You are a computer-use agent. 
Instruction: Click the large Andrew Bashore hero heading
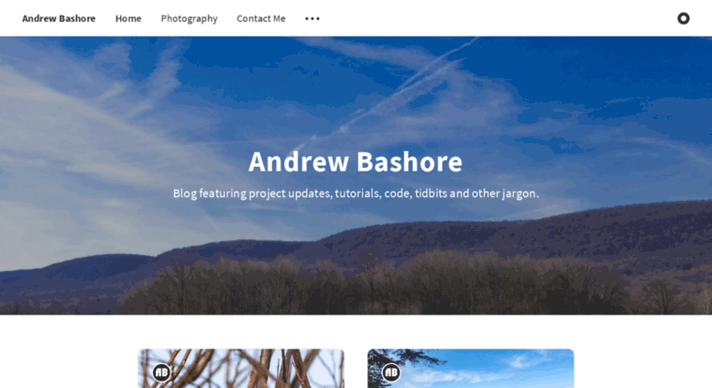click(356, 161)
